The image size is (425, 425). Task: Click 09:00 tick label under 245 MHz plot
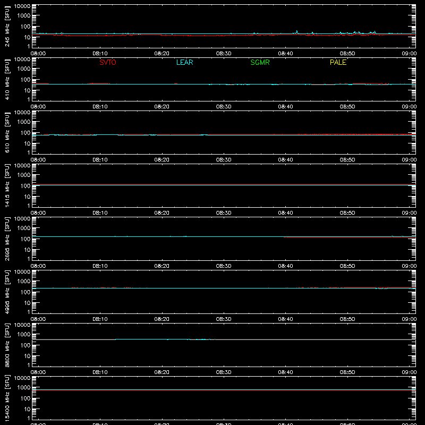(x=409, y=54)
